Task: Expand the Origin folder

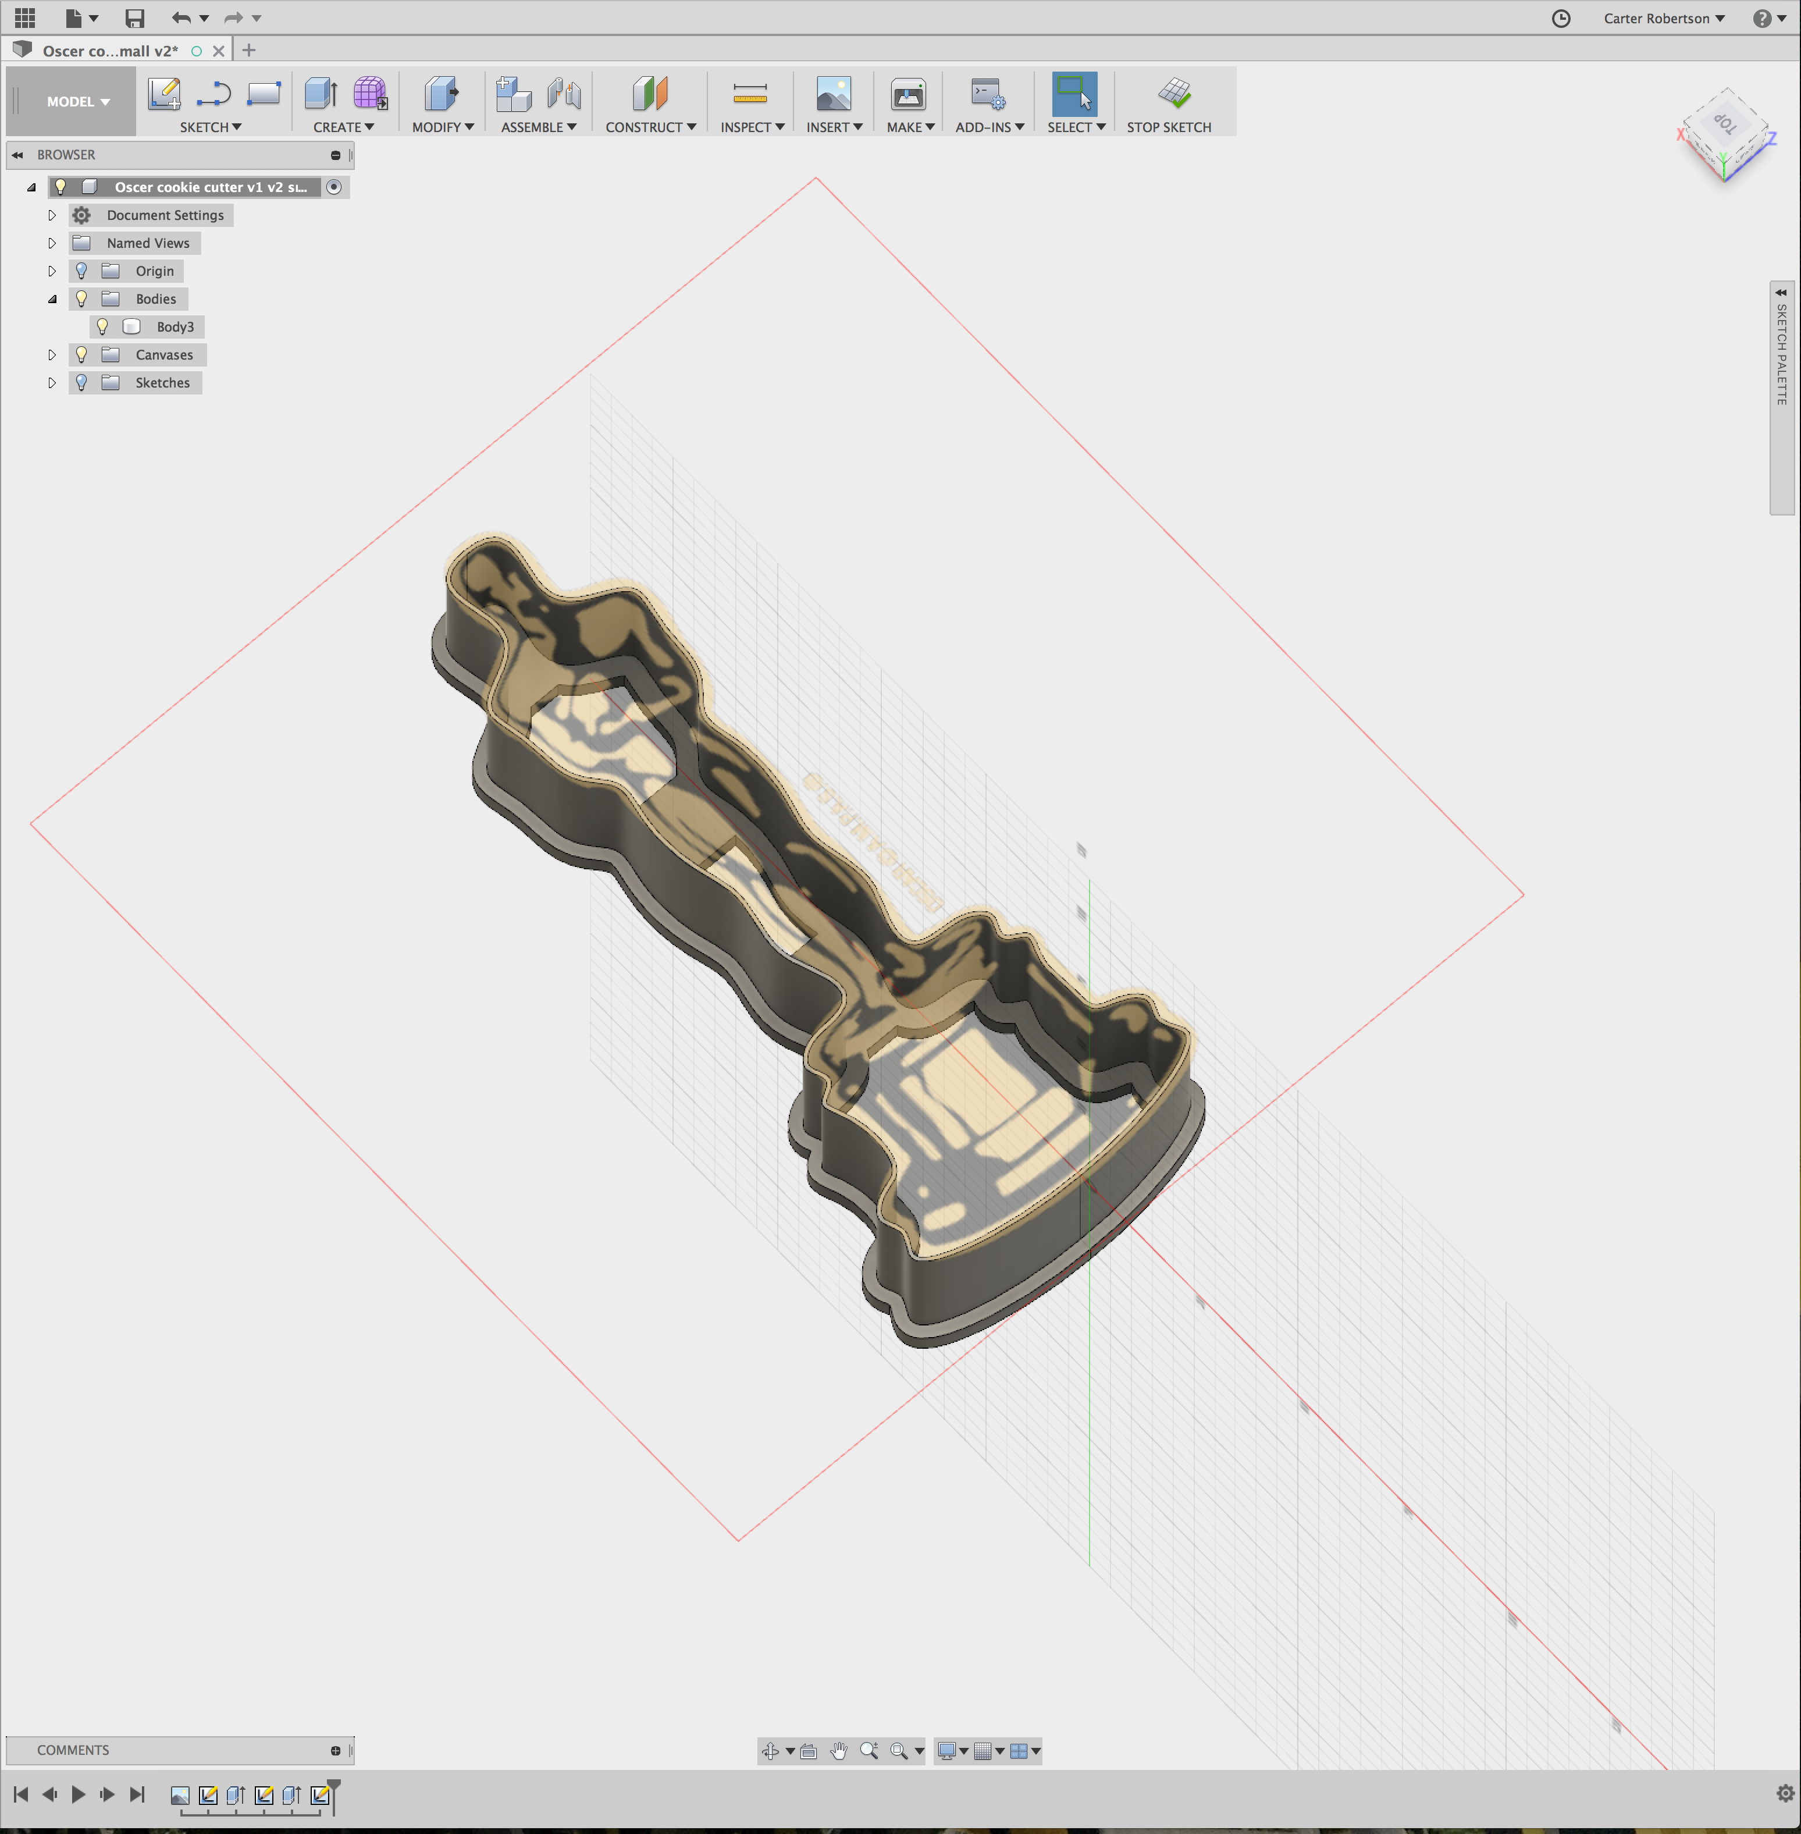Action: click(52, 272)
